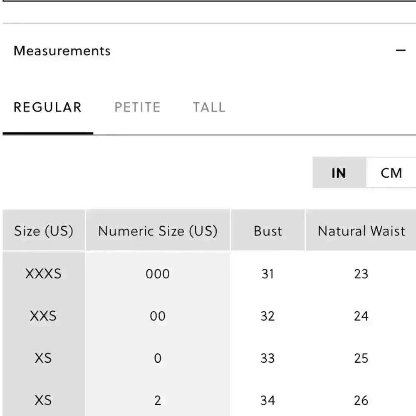Viewport: 416px width, 416px height.
Task: Click the natural waist value 24 cell
Action: click(361, 316)
